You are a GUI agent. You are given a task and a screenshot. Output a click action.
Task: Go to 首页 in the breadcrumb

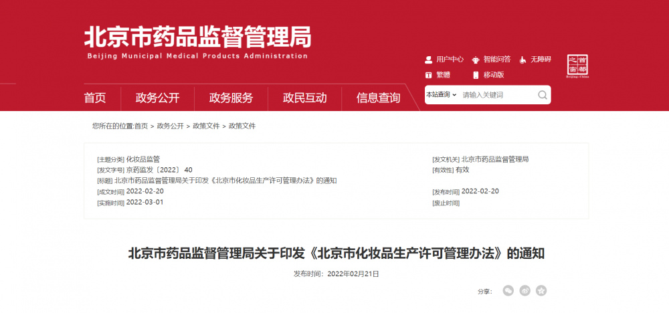tap(141, 126)
